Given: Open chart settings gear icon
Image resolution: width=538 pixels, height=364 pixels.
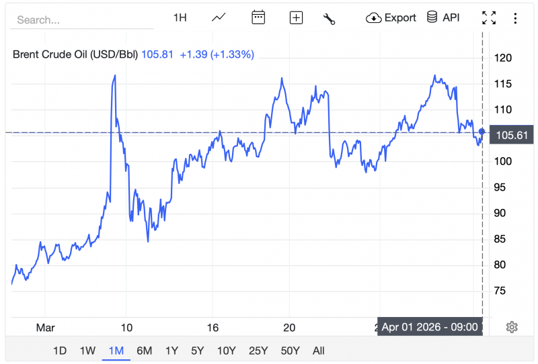Looking at the screenshot, I should [x=512, y=327].
